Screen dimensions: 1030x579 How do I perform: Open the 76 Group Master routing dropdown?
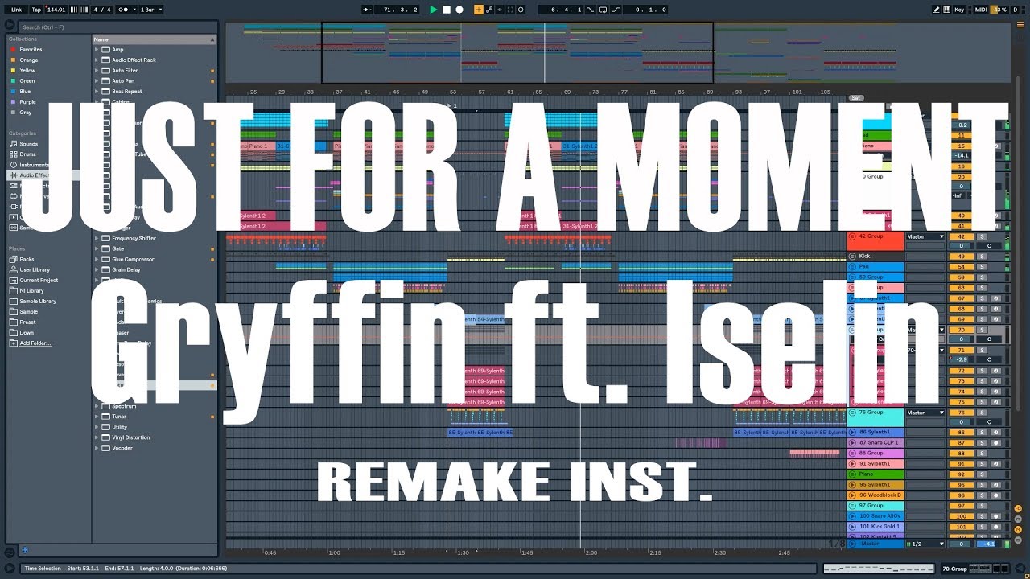pyautogui.click(x=925, y=413)
